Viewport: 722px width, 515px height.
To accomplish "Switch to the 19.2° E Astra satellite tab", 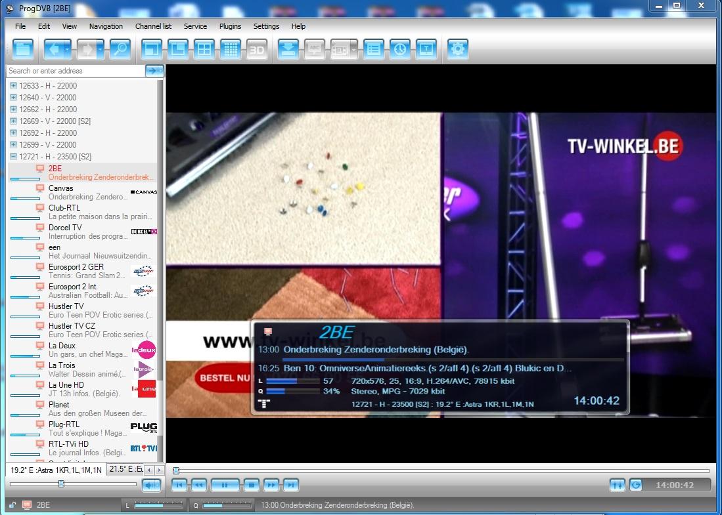I will pyautogui.click(x=56, y=470).
